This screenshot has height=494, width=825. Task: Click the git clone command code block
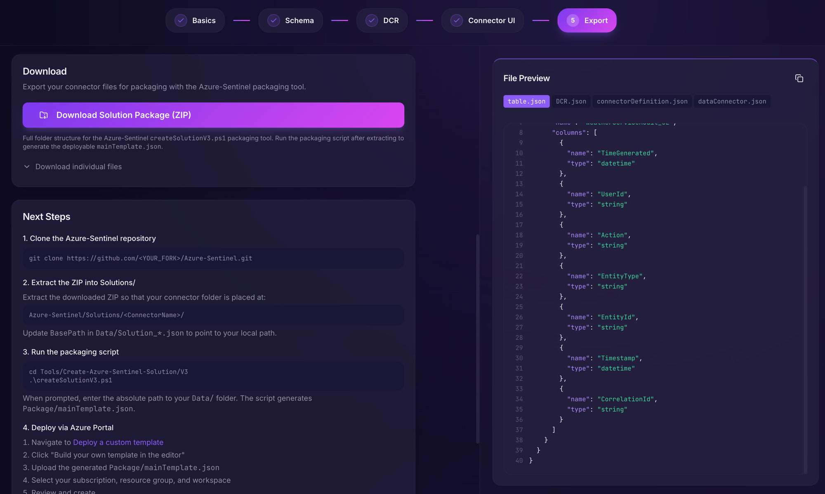coord(213,258)
